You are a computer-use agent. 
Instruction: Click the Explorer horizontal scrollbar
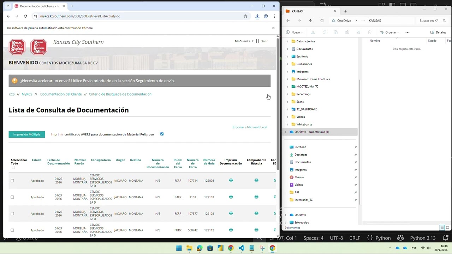click(388, 223)
